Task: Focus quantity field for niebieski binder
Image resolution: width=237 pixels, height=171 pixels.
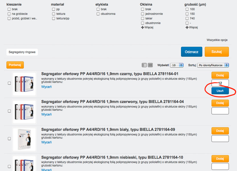Action: [x=220, y=166]
